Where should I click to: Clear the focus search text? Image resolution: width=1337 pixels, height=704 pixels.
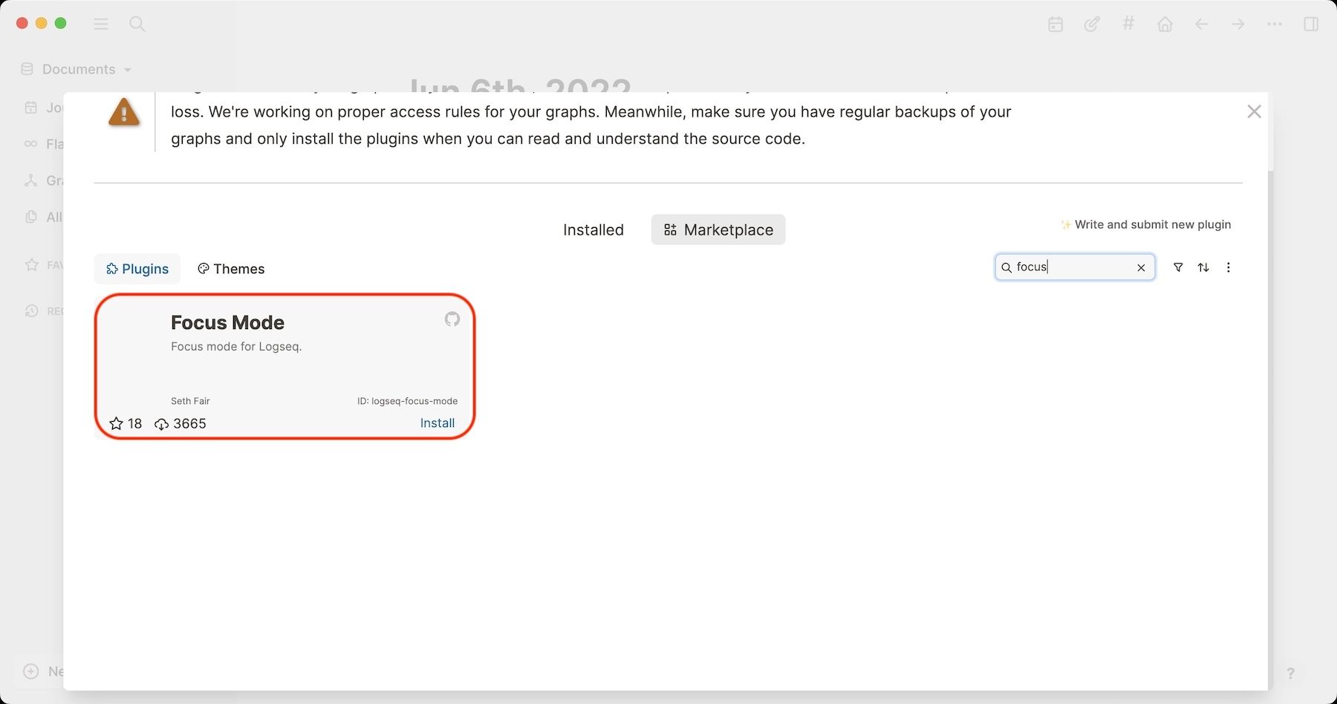click(1141, 267)
